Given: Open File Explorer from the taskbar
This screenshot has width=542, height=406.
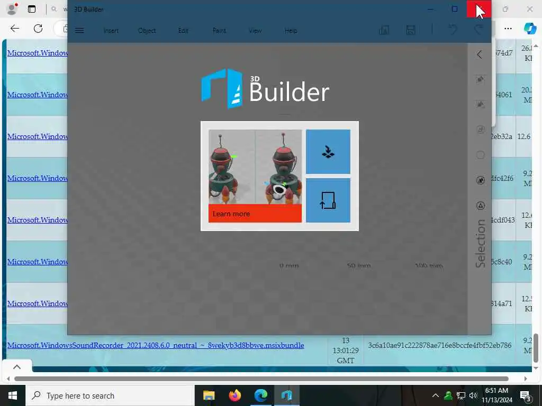Looking at the screenshot, I should pyautogui.click(x=209, y=395).
